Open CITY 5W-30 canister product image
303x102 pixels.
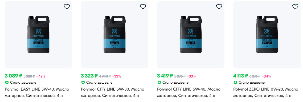pos(114,35)
